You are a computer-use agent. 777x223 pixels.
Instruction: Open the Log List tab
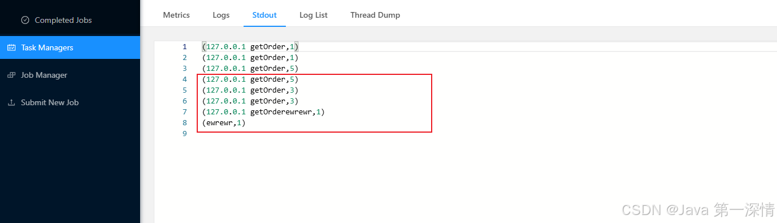click(313, 15)
